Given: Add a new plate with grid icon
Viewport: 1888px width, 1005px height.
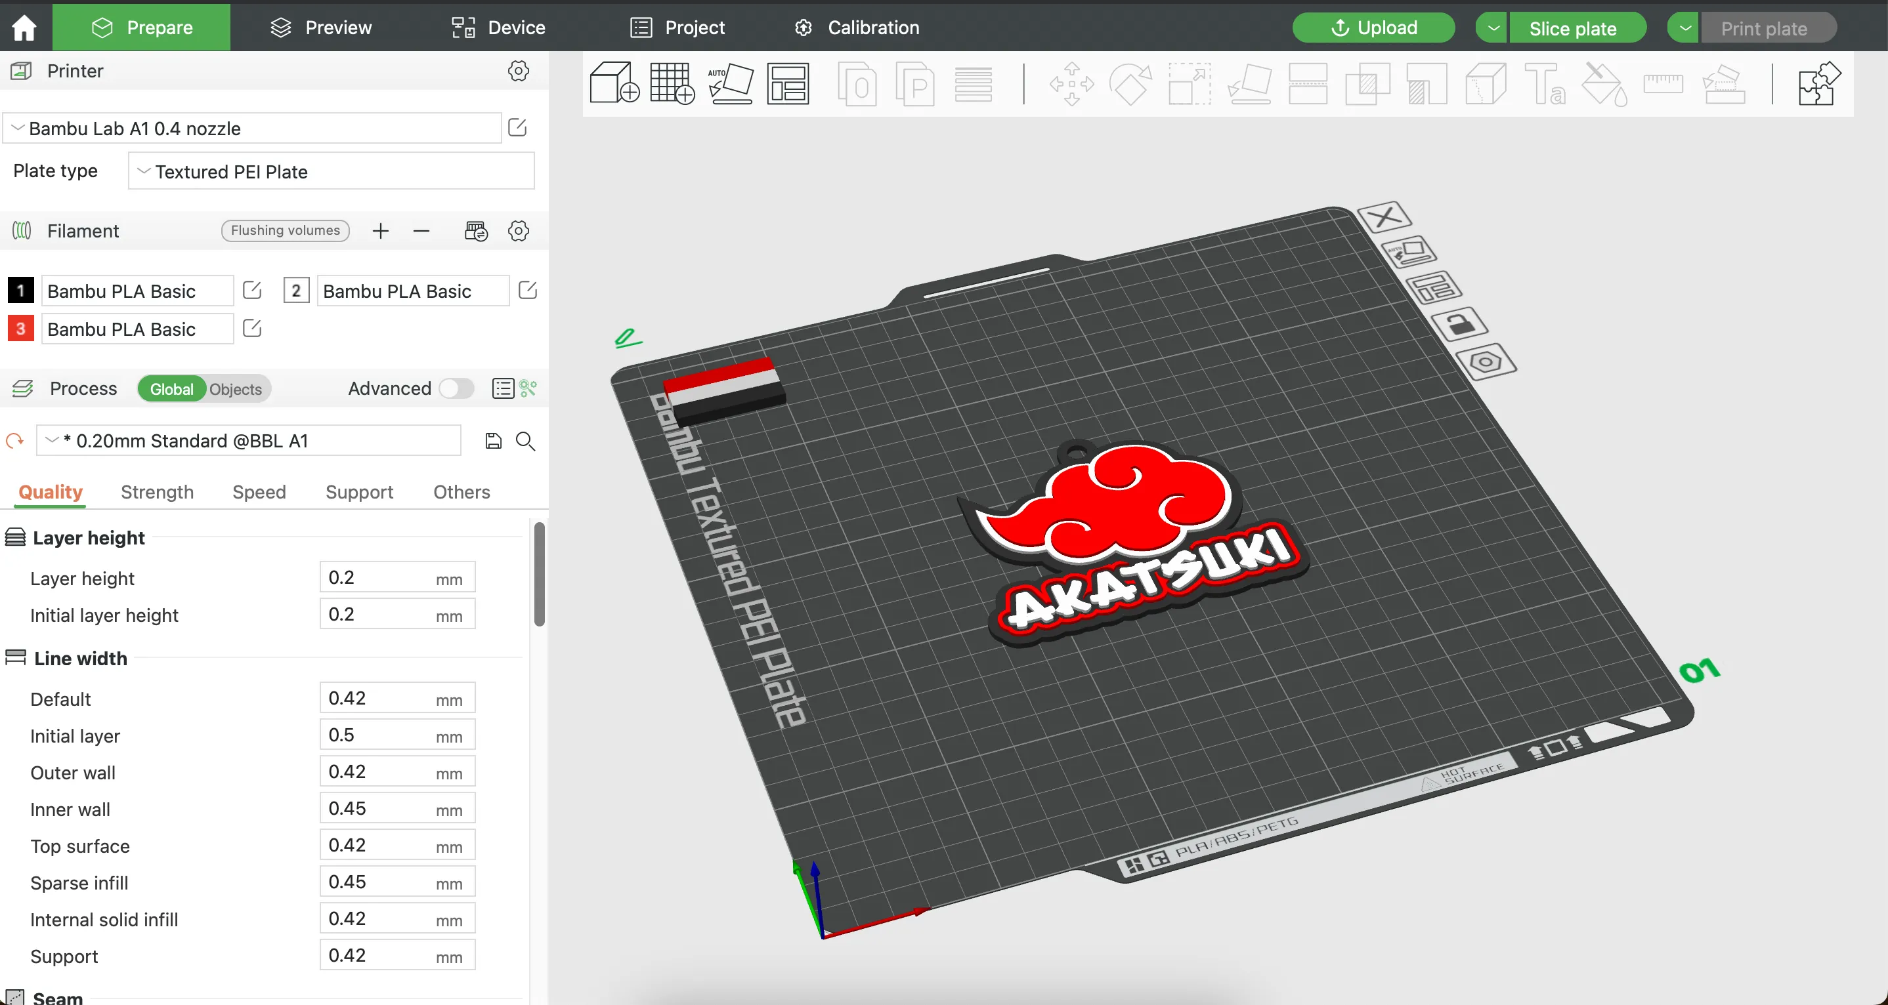Looking at the screenshot, I should [672, 83].
